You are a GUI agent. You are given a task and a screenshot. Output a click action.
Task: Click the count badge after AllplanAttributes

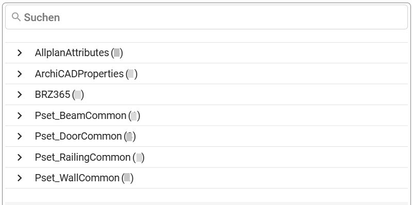[x=117, y=53]
